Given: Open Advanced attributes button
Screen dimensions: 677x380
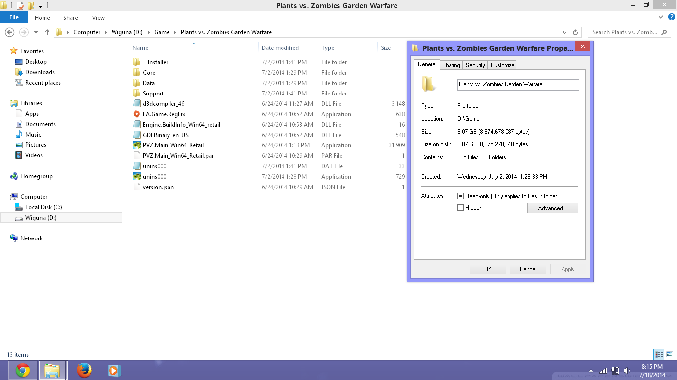Looking at the screenshot, I should pyautogui.click(x=553, y=208).
